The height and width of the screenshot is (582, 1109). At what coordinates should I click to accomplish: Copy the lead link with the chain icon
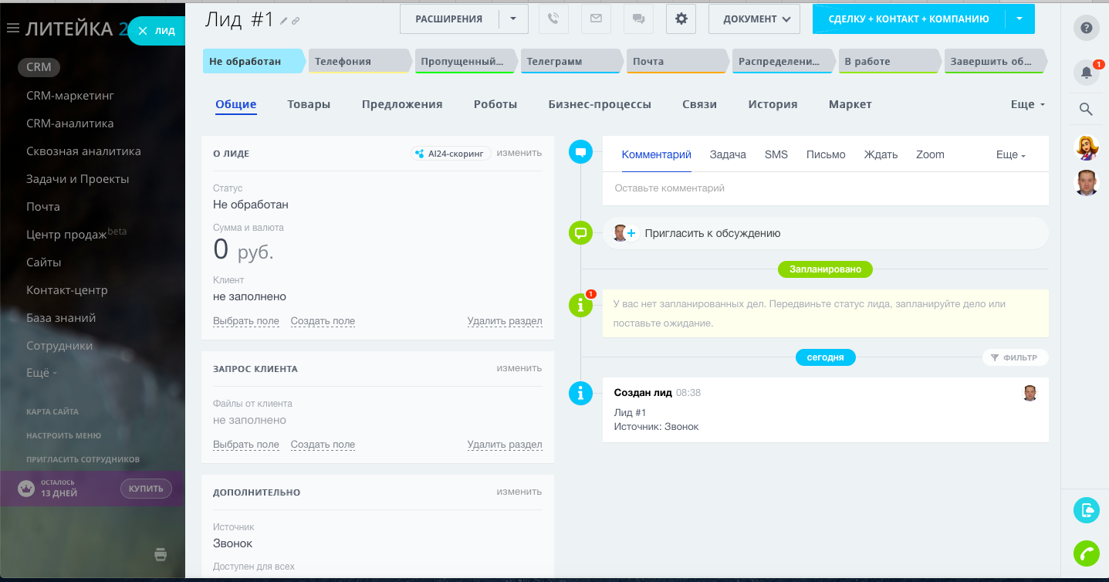point(296,21)
